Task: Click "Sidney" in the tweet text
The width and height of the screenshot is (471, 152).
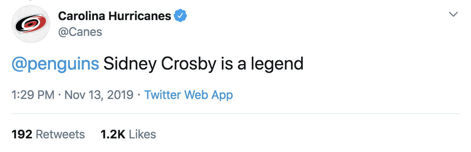Action: coord(130,64)
